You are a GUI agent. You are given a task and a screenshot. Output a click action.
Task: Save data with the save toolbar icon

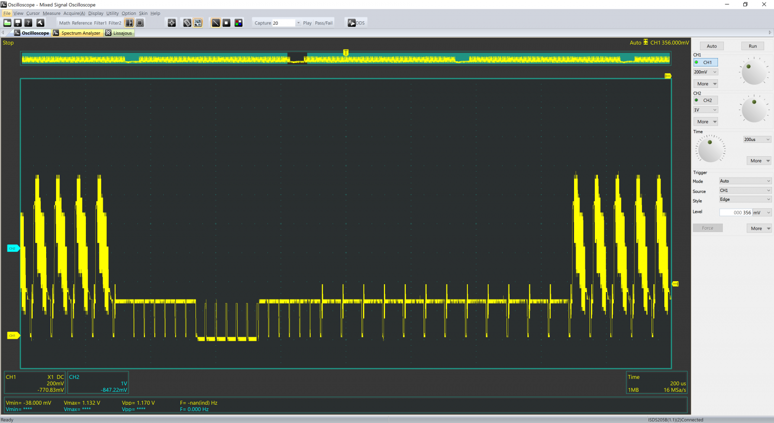tap(17, 22)
